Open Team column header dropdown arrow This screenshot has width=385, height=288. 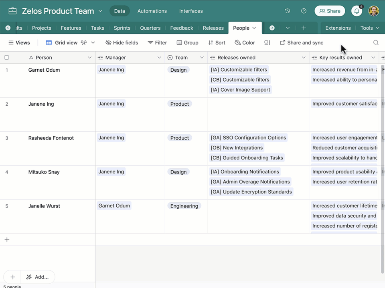tap(202, 58)
